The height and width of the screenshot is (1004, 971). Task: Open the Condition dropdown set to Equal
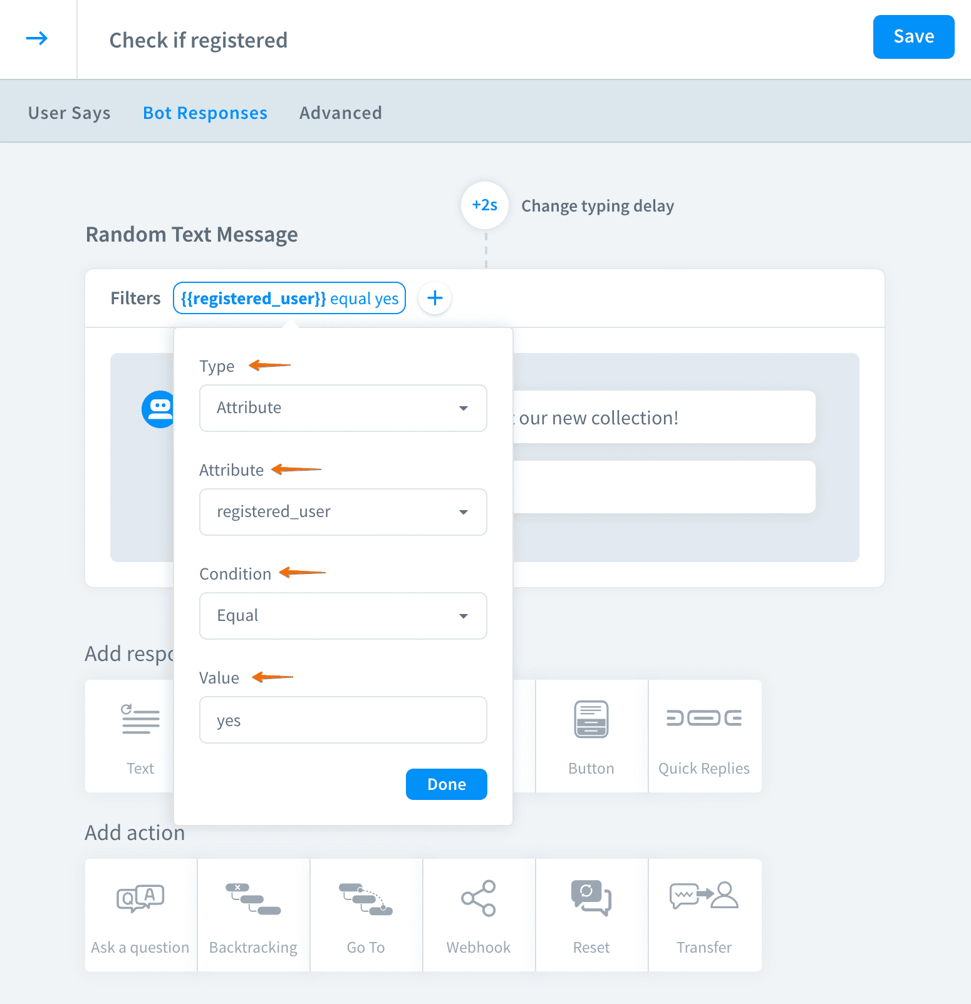(343, 616)
